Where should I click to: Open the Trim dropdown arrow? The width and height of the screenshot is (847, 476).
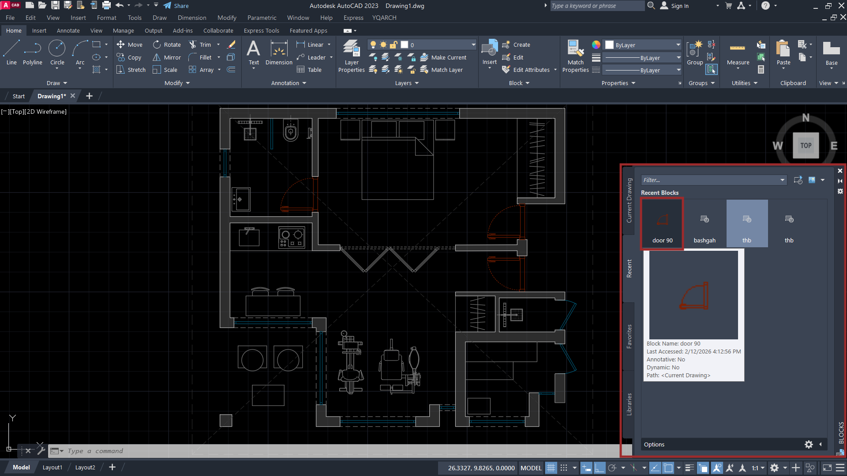pos(218,45)
